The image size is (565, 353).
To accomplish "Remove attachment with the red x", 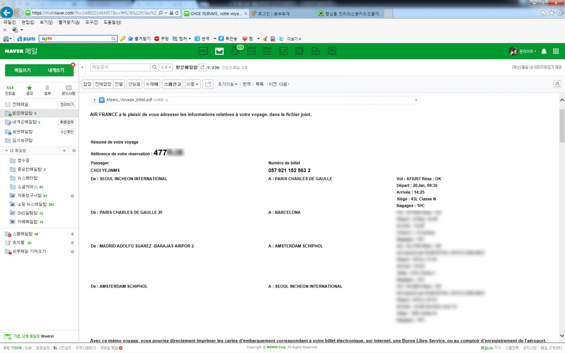I will [x=416, y=100].
